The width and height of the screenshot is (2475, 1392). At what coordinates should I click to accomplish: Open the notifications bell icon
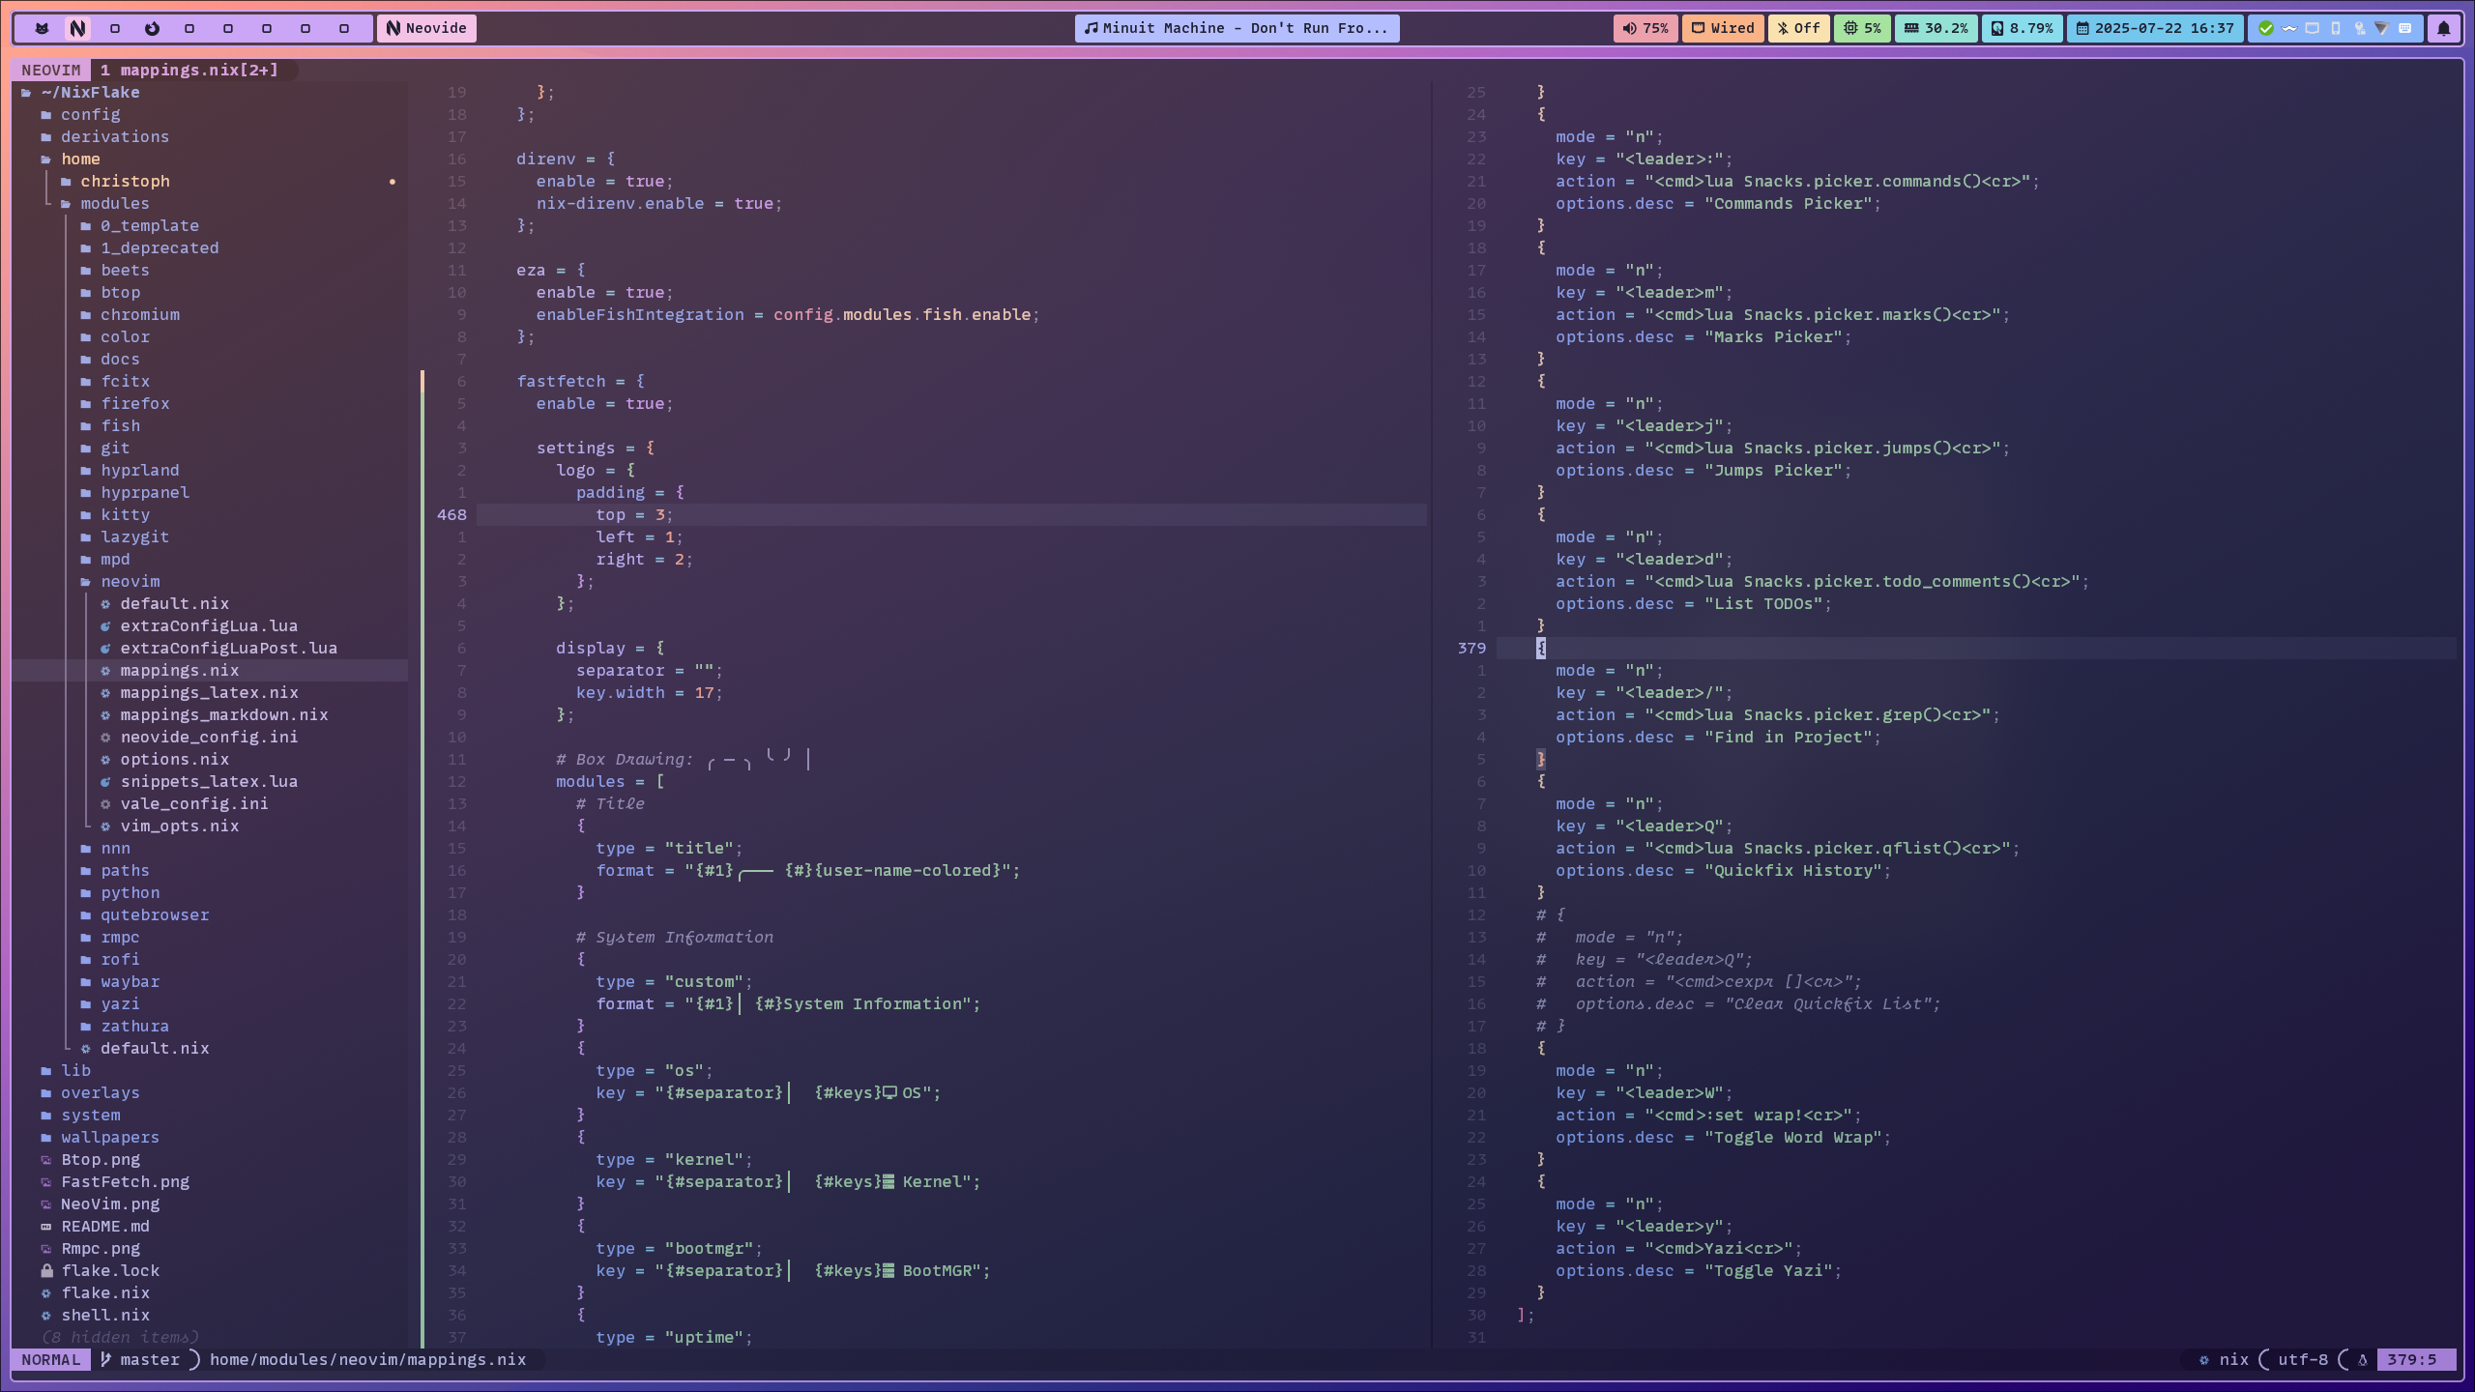tap(2443, 28)
